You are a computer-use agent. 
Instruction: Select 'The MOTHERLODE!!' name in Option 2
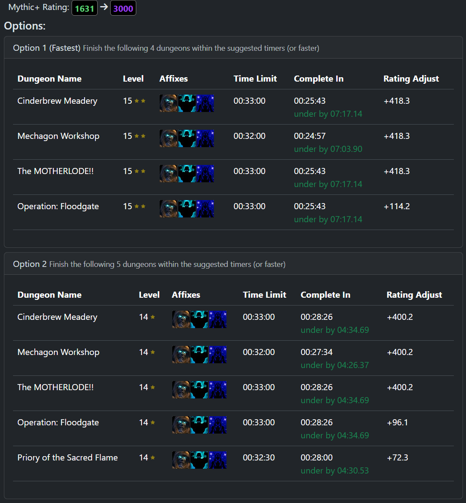tap(56, 388)
